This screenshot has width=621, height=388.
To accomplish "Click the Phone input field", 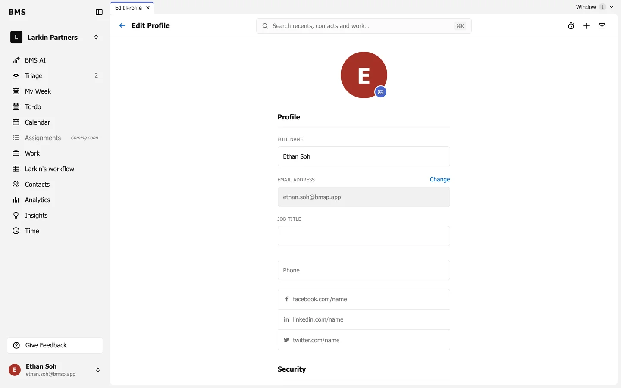I will coord(364,270).
